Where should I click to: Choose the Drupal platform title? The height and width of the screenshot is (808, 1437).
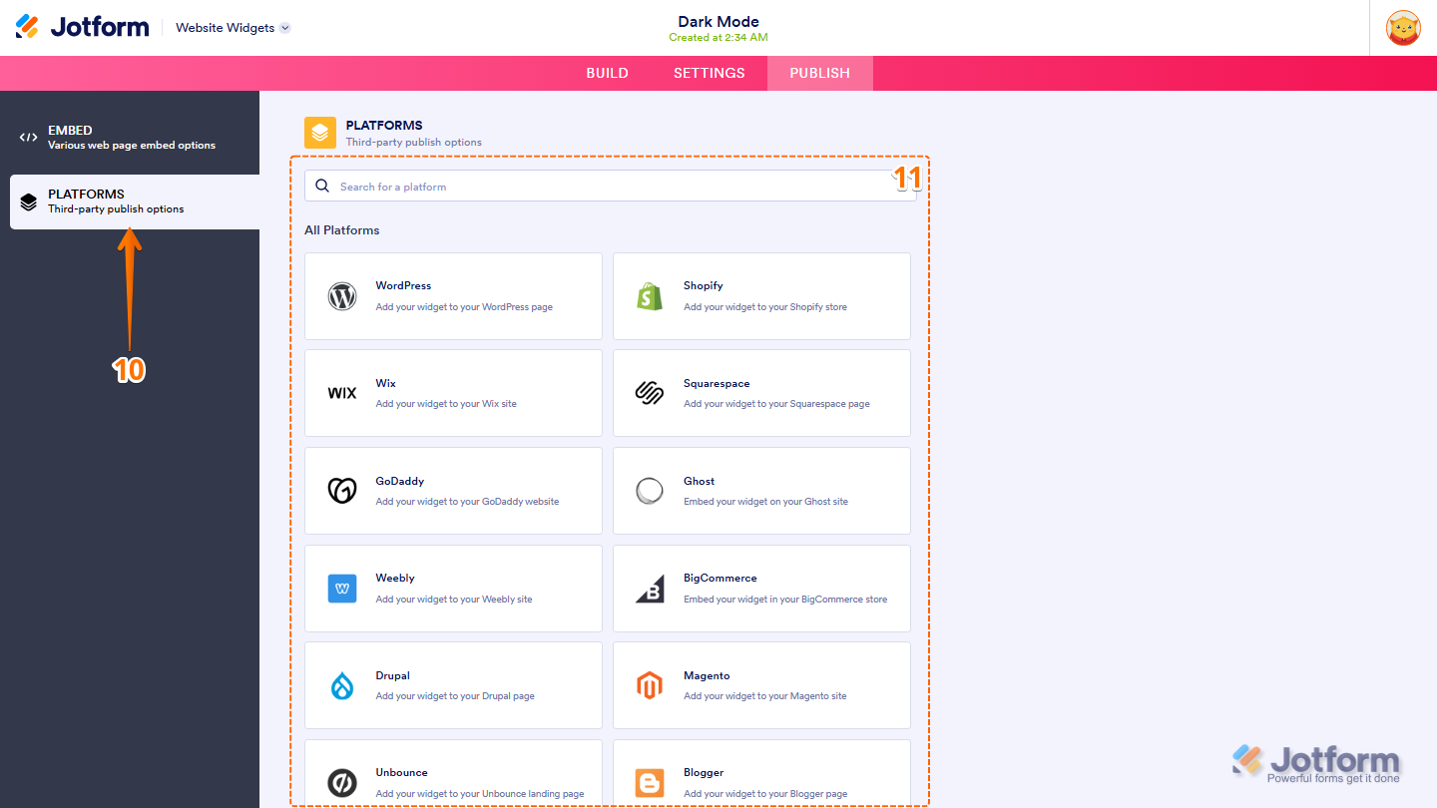(393, 675)
